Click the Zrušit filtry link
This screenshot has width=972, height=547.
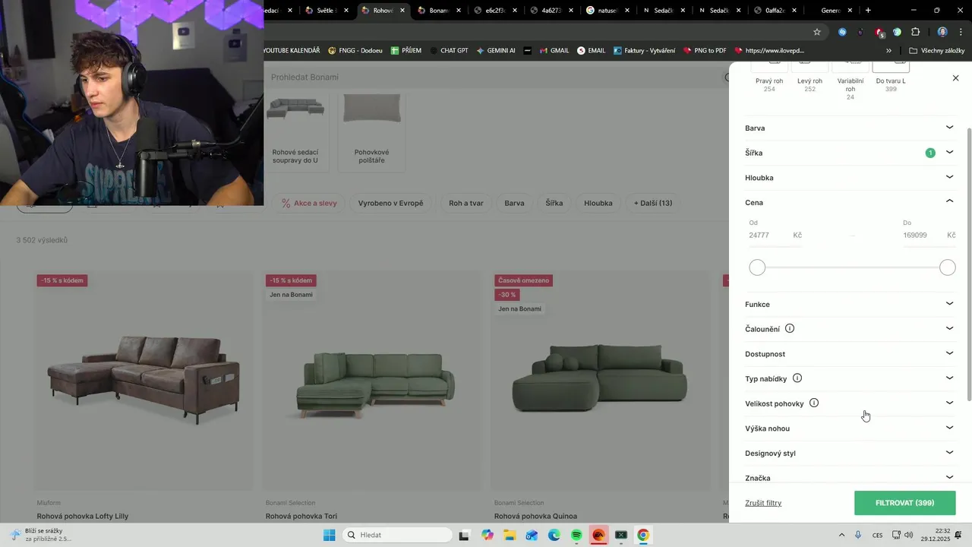(x=763, y=503)
